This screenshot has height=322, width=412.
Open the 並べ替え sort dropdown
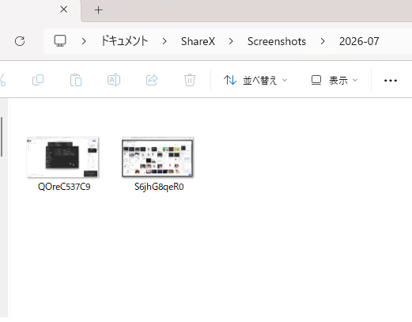coord(255,80)
